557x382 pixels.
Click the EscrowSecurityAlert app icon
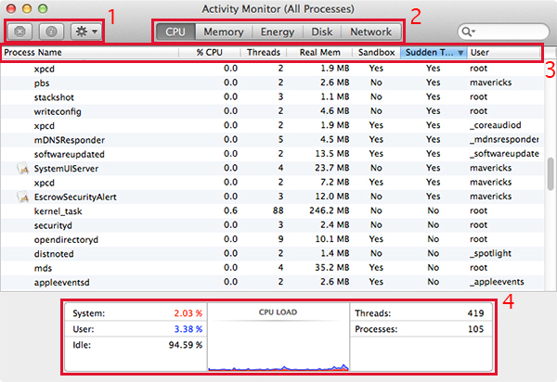coord(22,197)
